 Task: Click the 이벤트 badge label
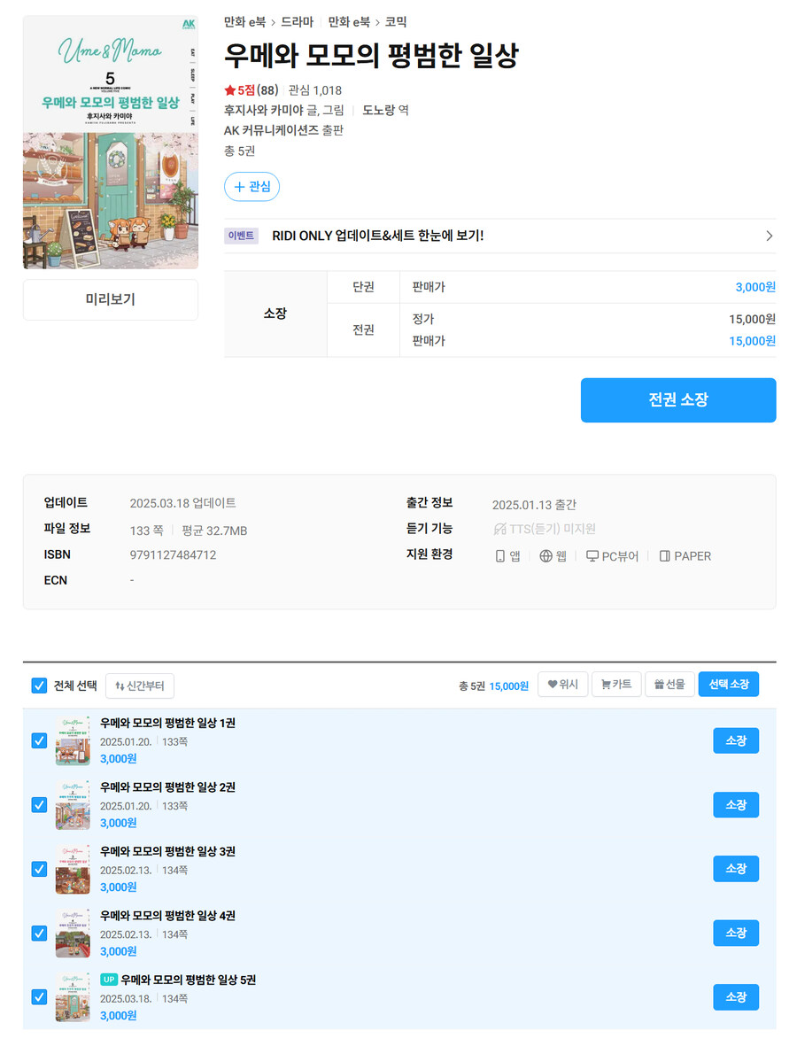(x=241, y=236)
